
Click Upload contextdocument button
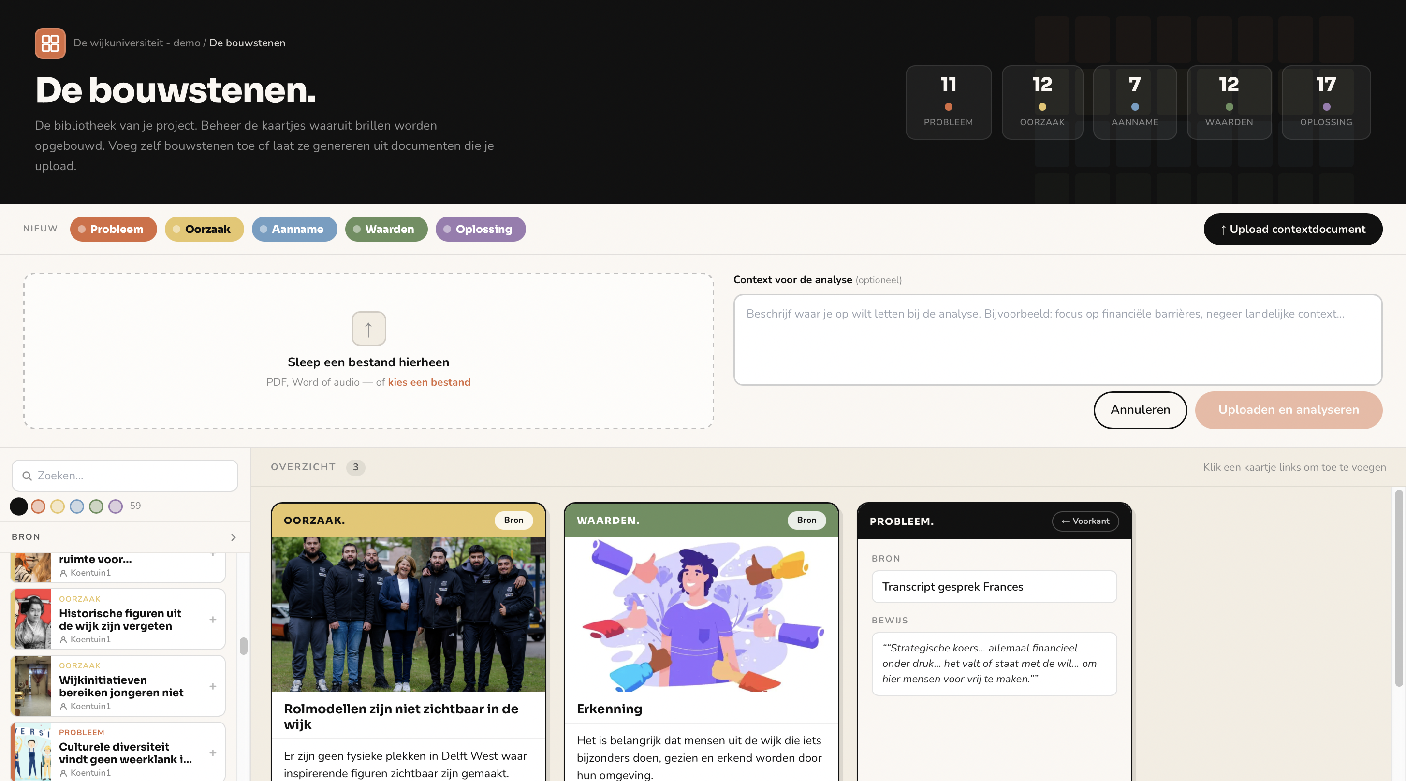(x=1293, y=229)
